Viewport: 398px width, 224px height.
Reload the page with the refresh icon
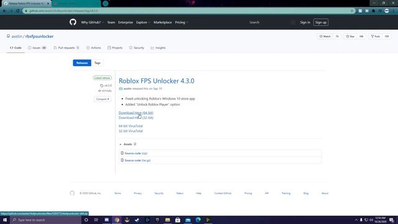tap(18, 11)
